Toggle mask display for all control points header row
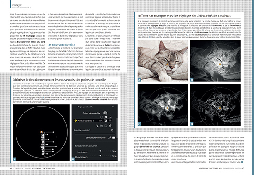This screenshot has width=254, height=175. click(106, 117)
